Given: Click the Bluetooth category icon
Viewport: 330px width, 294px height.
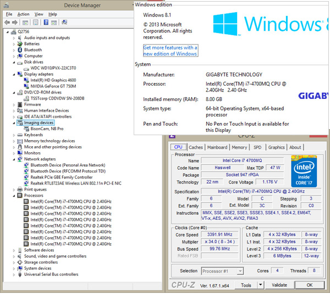Looking at the screenshot, I should click(20, 50).
